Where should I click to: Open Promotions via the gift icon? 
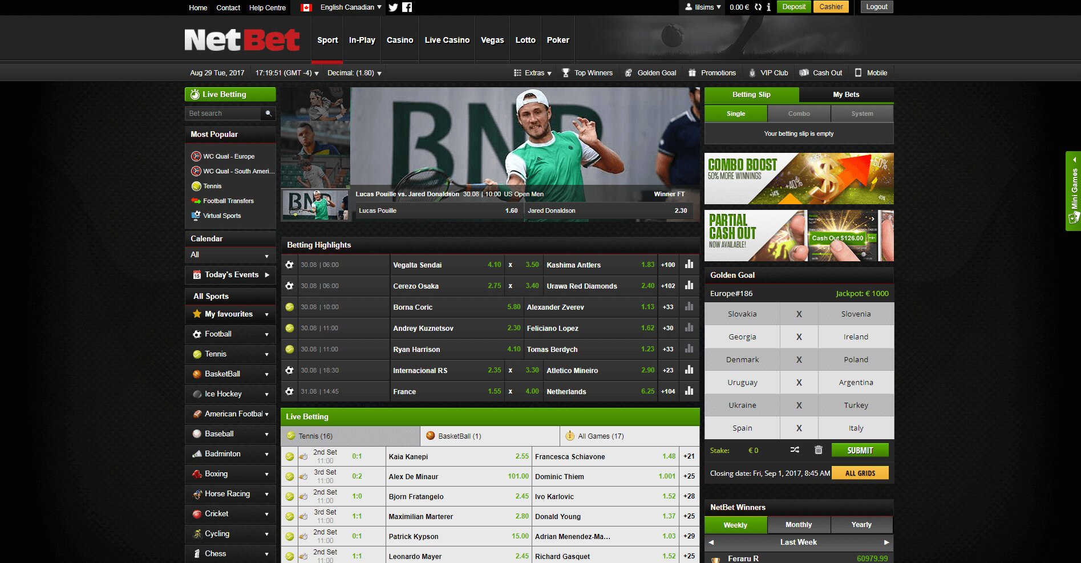click(x=691, y=72)
